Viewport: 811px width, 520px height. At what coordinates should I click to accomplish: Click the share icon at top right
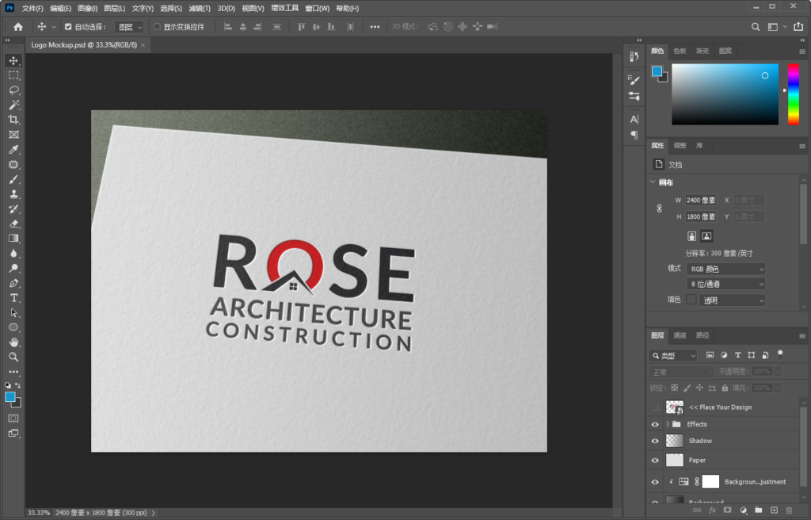[798, 27]
